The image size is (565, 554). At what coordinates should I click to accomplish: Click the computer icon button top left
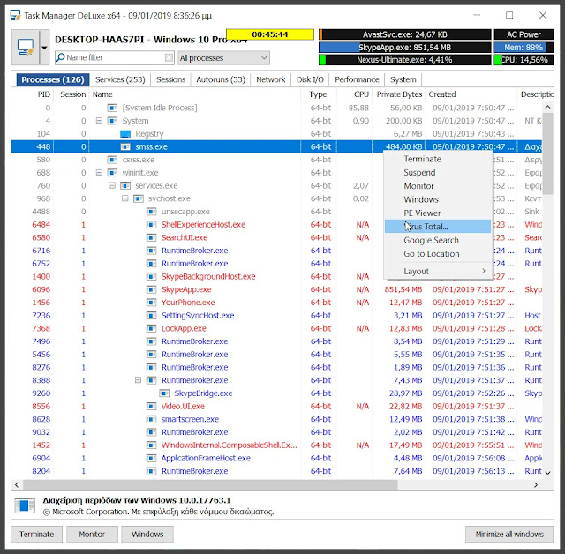pyautogui.click(x=26, y=47)
